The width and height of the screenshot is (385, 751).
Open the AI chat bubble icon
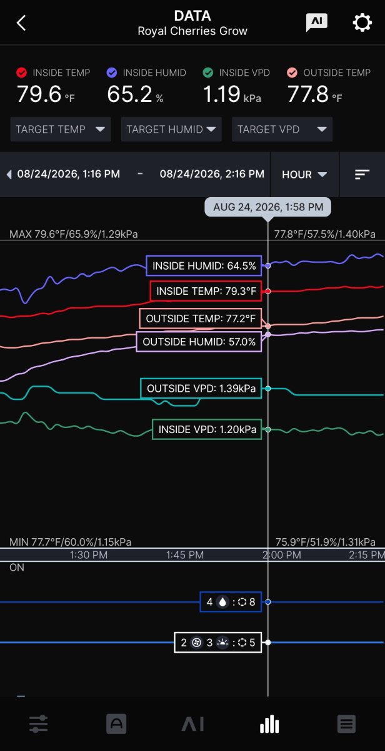[x=317, y=23]
